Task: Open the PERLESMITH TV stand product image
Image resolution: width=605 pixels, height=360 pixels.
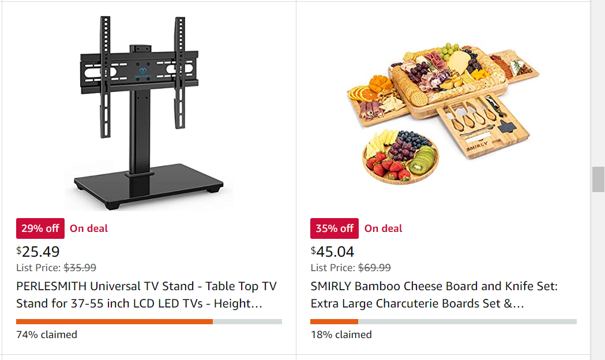Action: pos(148,112)
